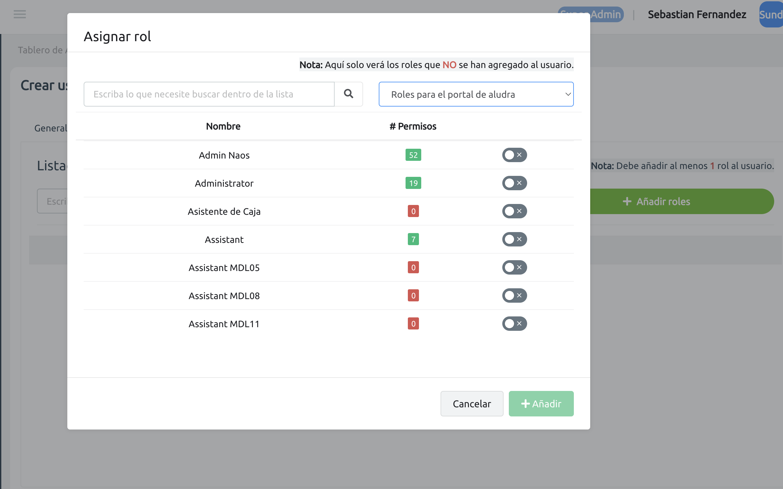Click the Sebastian Fernandez user name

(697, 14)
